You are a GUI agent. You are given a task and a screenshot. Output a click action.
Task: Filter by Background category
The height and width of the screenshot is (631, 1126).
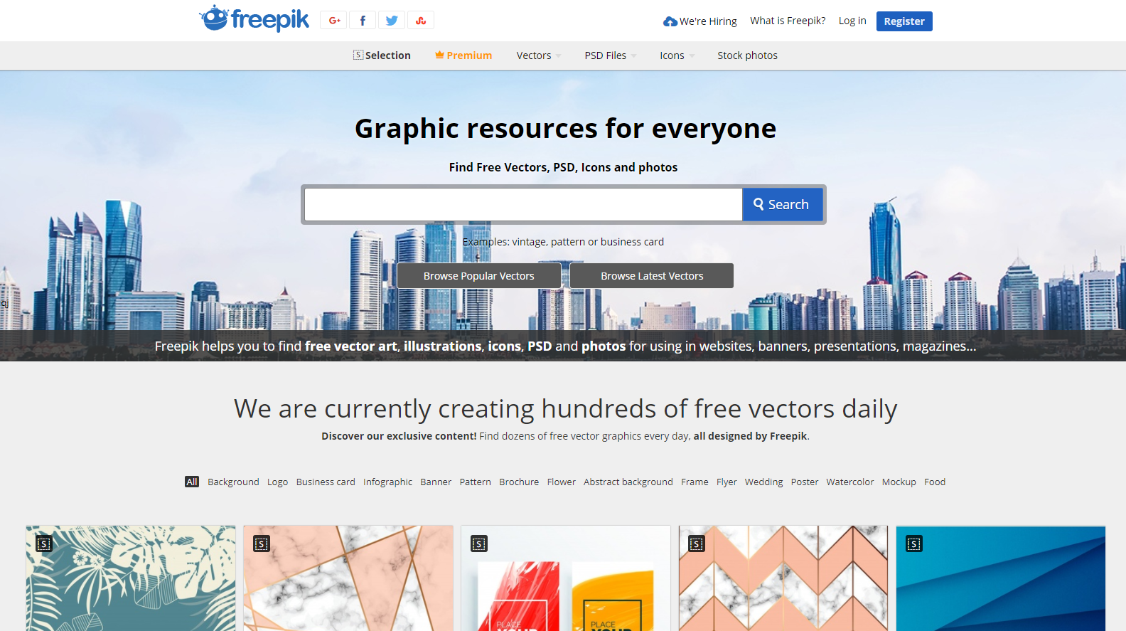coord(233,482)
